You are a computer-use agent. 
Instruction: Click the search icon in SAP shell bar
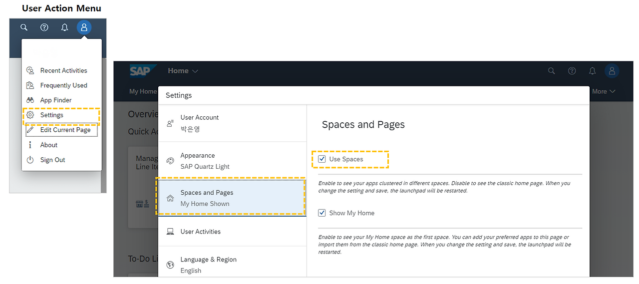tap(552, 71)
